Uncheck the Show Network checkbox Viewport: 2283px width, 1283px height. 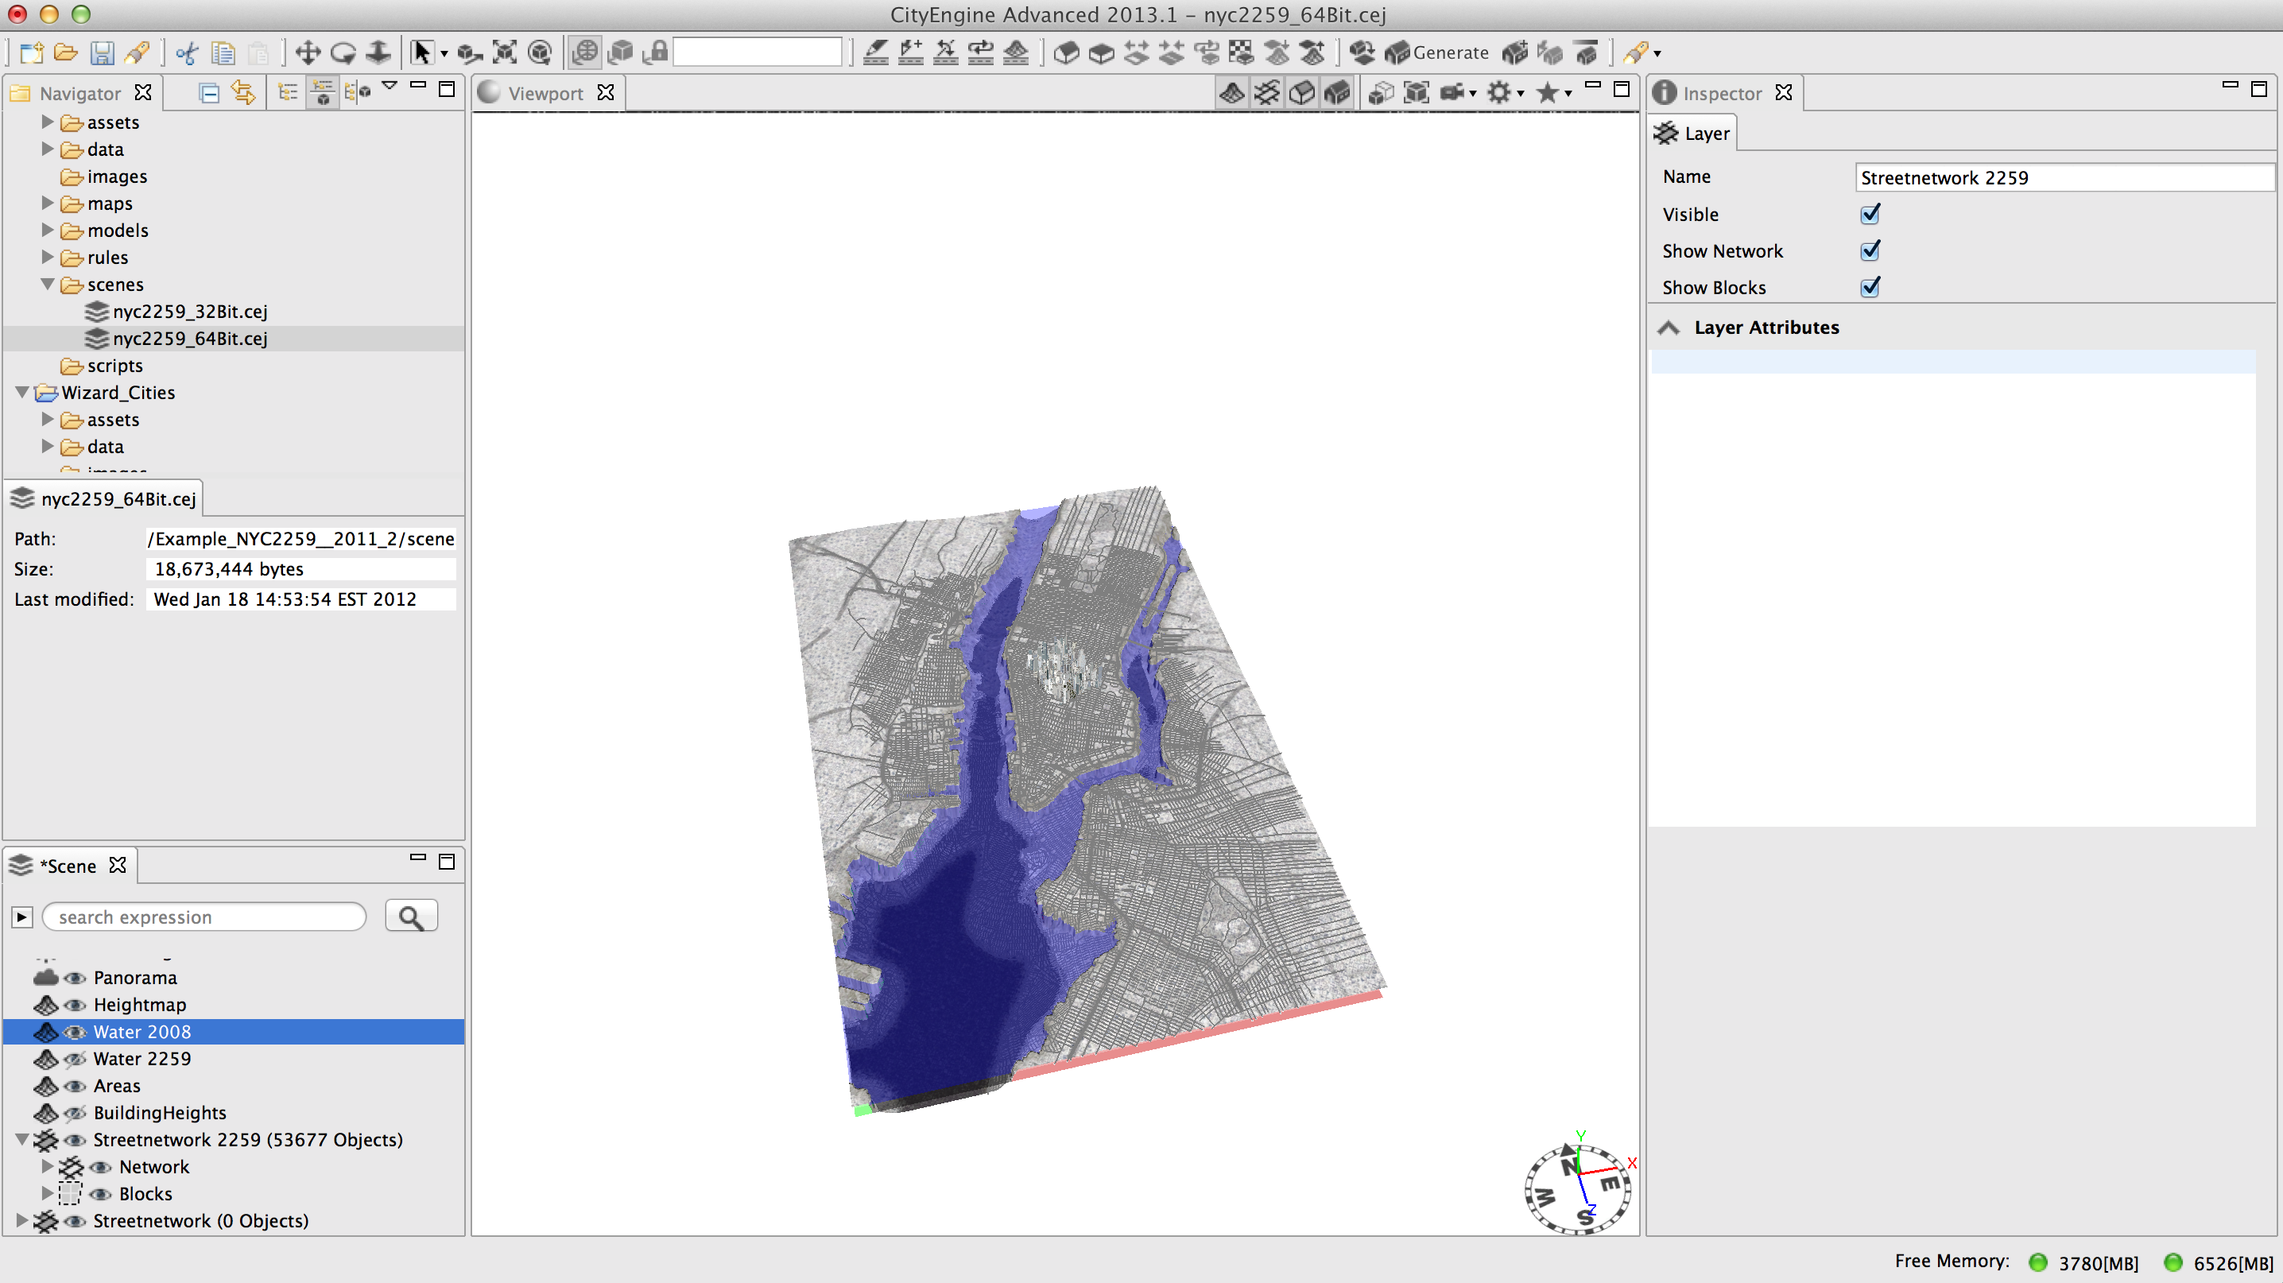tap(1870, 250)
